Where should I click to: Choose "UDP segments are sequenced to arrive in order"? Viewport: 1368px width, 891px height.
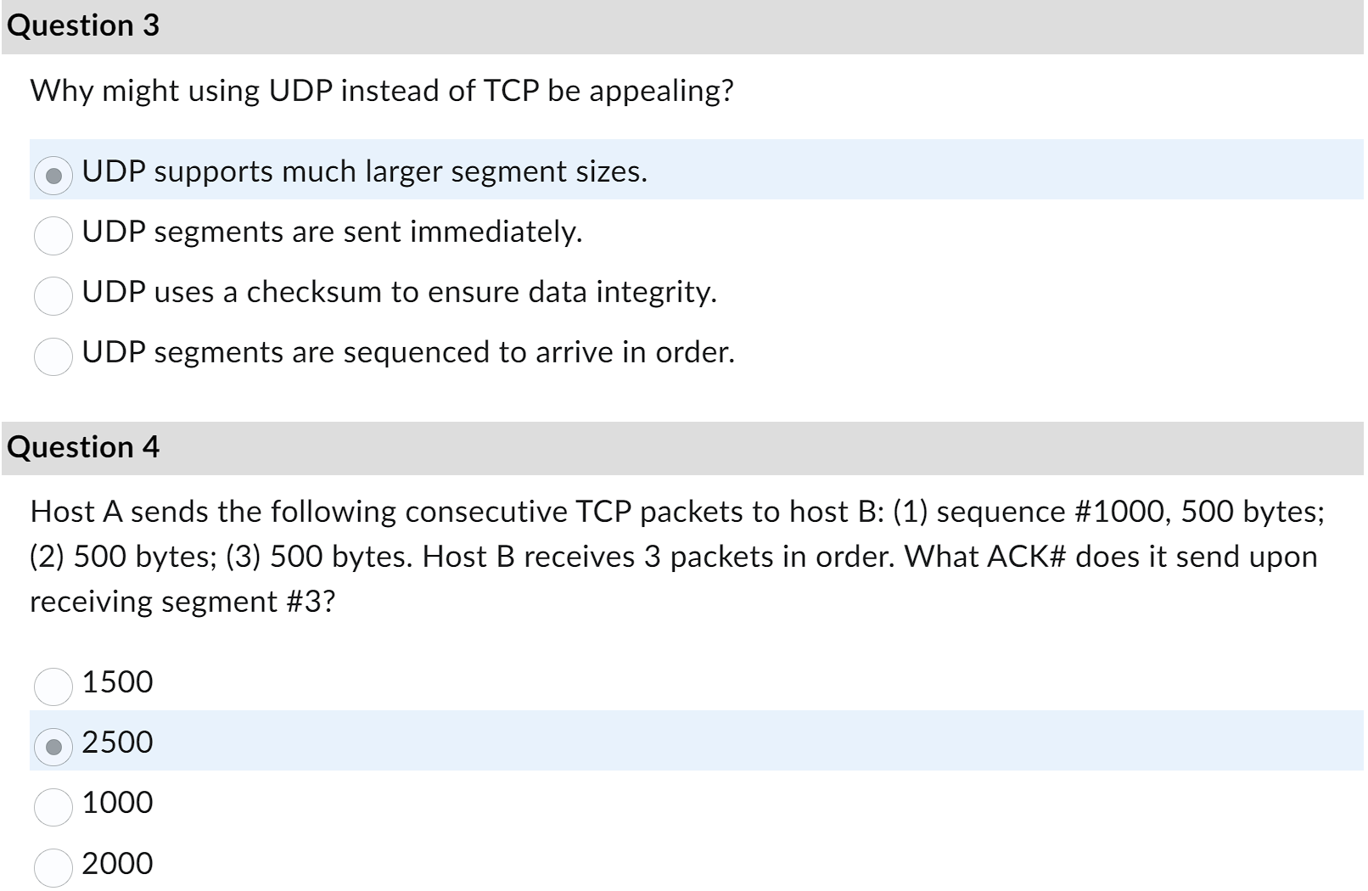click(x=53, y=356)
